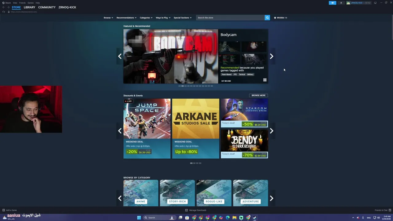Expand the Recommendations dropdown
Image resolution: width=393 pixels, height=221 pixels.
(x=126, y=17)
